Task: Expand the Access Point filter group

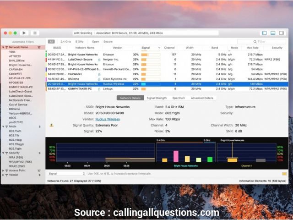Action: coord(3,170)
